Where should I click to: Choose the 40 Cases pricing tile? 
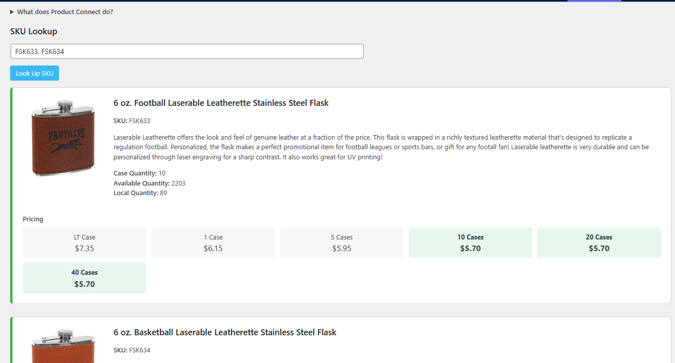(x=84, y=278)
